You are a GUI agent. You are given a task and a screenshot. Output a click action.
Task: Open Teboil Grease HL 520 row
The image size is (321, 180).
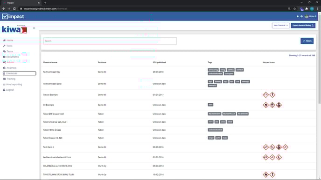pyautogui.click(x=178, y=138)
